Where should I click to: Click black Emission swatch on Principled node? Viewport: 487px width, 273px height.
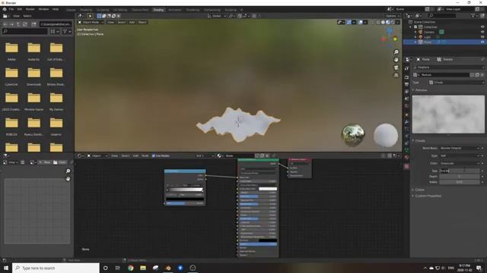tap(268, 240)
